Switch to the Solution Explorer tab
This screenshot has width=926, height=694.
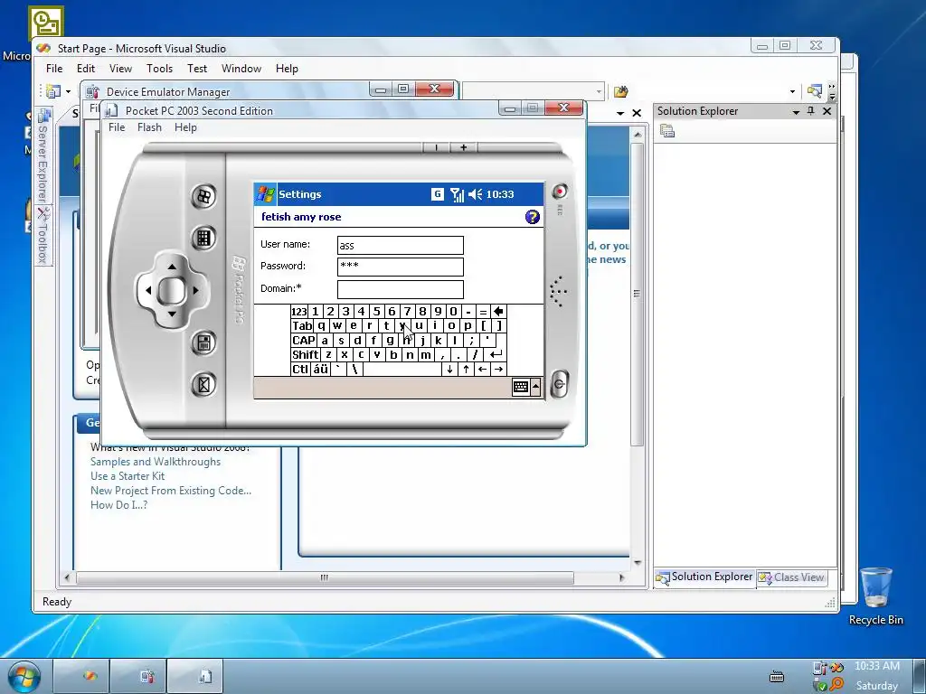coord(704,577)
